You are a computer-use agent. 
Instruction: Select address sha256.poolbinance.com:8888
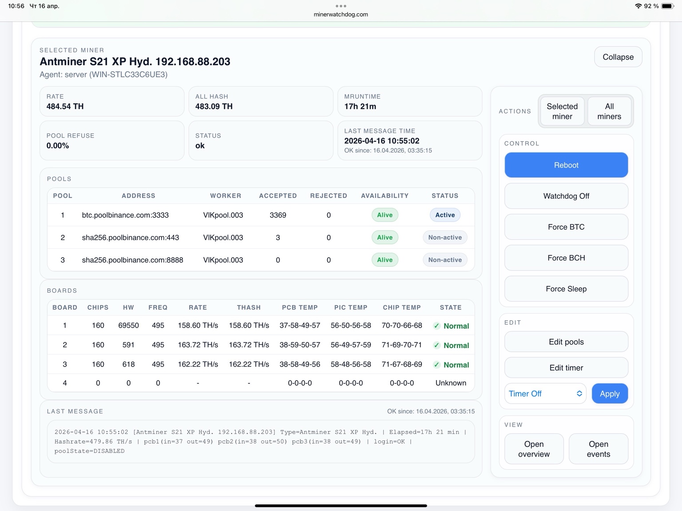pos(132,260)
